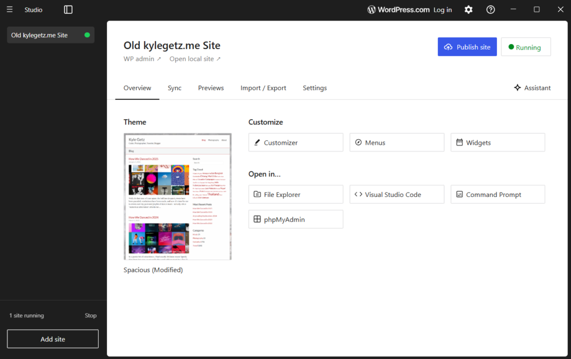This screenshot has width=571, height=359.
Task: Open site in Visual Studio Code
Action: [x=396, y=194]
